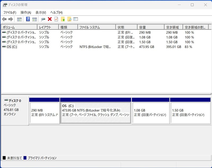212x168 pixels.
Task: Sort by the 種類 column header
Action: [68, 27]
